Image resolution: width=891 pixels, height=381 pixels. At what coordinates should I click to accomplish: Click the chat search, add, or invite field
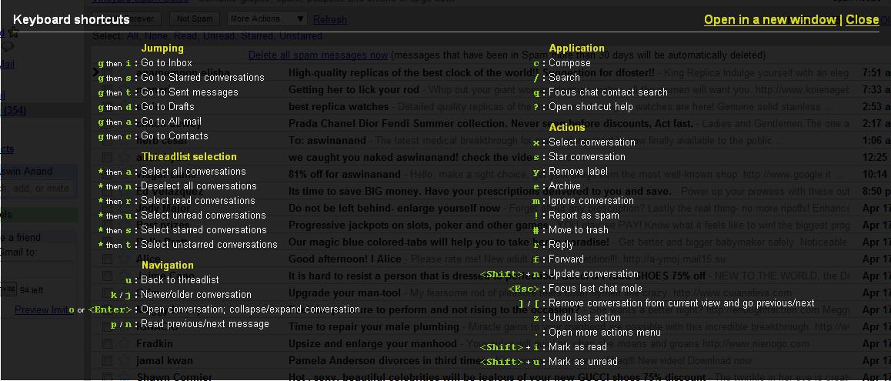point(38,189)
